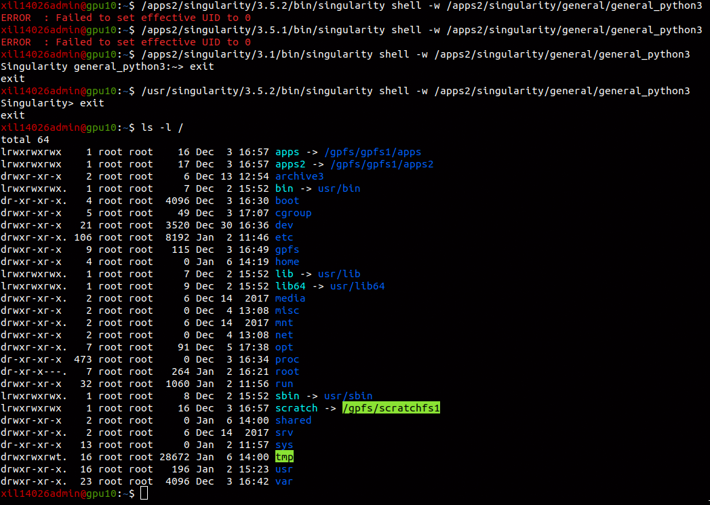Select the boot directory entry
710x505 pixels.
(287, 201)
